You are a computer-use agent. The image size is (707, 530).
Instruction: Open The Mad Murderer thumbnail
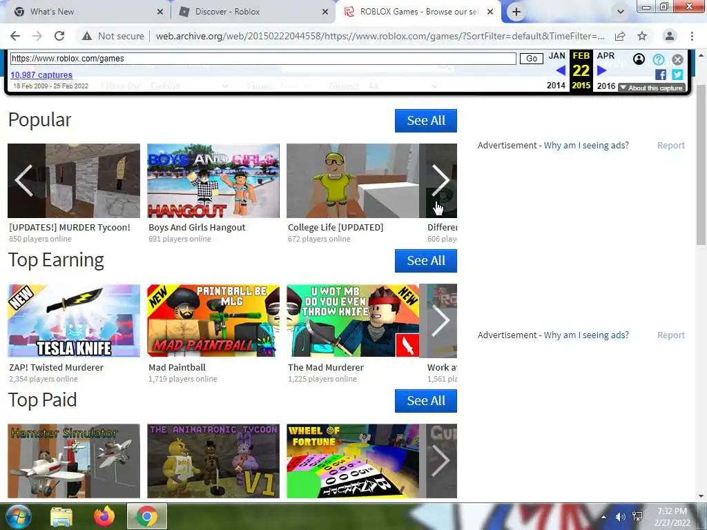pyautogui.click(x=353, y=320)
